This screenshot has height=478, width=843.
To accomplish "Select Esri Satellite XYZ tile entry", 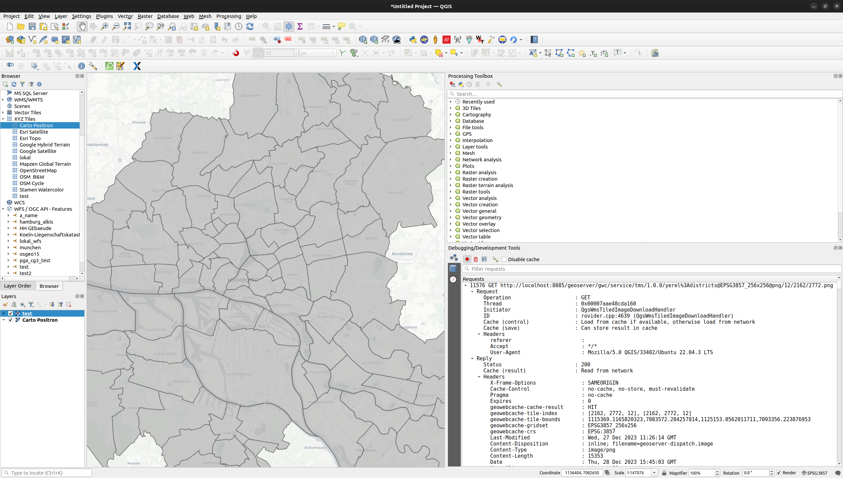I will (x=34, y=132).
